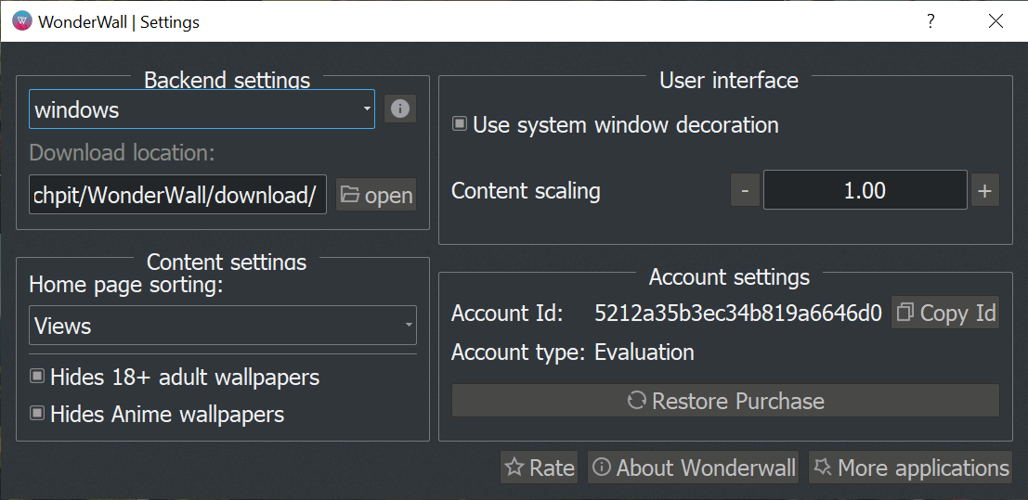Toggle Use system window decoration
Image resolution: width=1028 pixels, height=500 pixels.
point(460,124)
